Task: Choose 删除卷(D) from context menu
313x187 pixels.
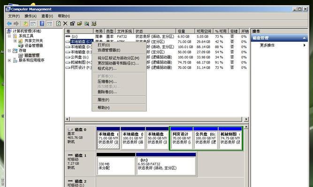Action: [119, 92]
